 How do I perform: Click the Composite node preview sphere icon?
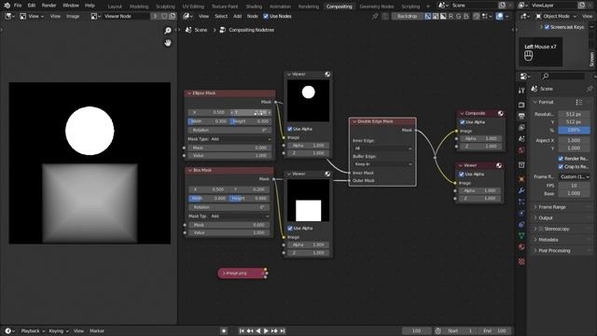500,114
